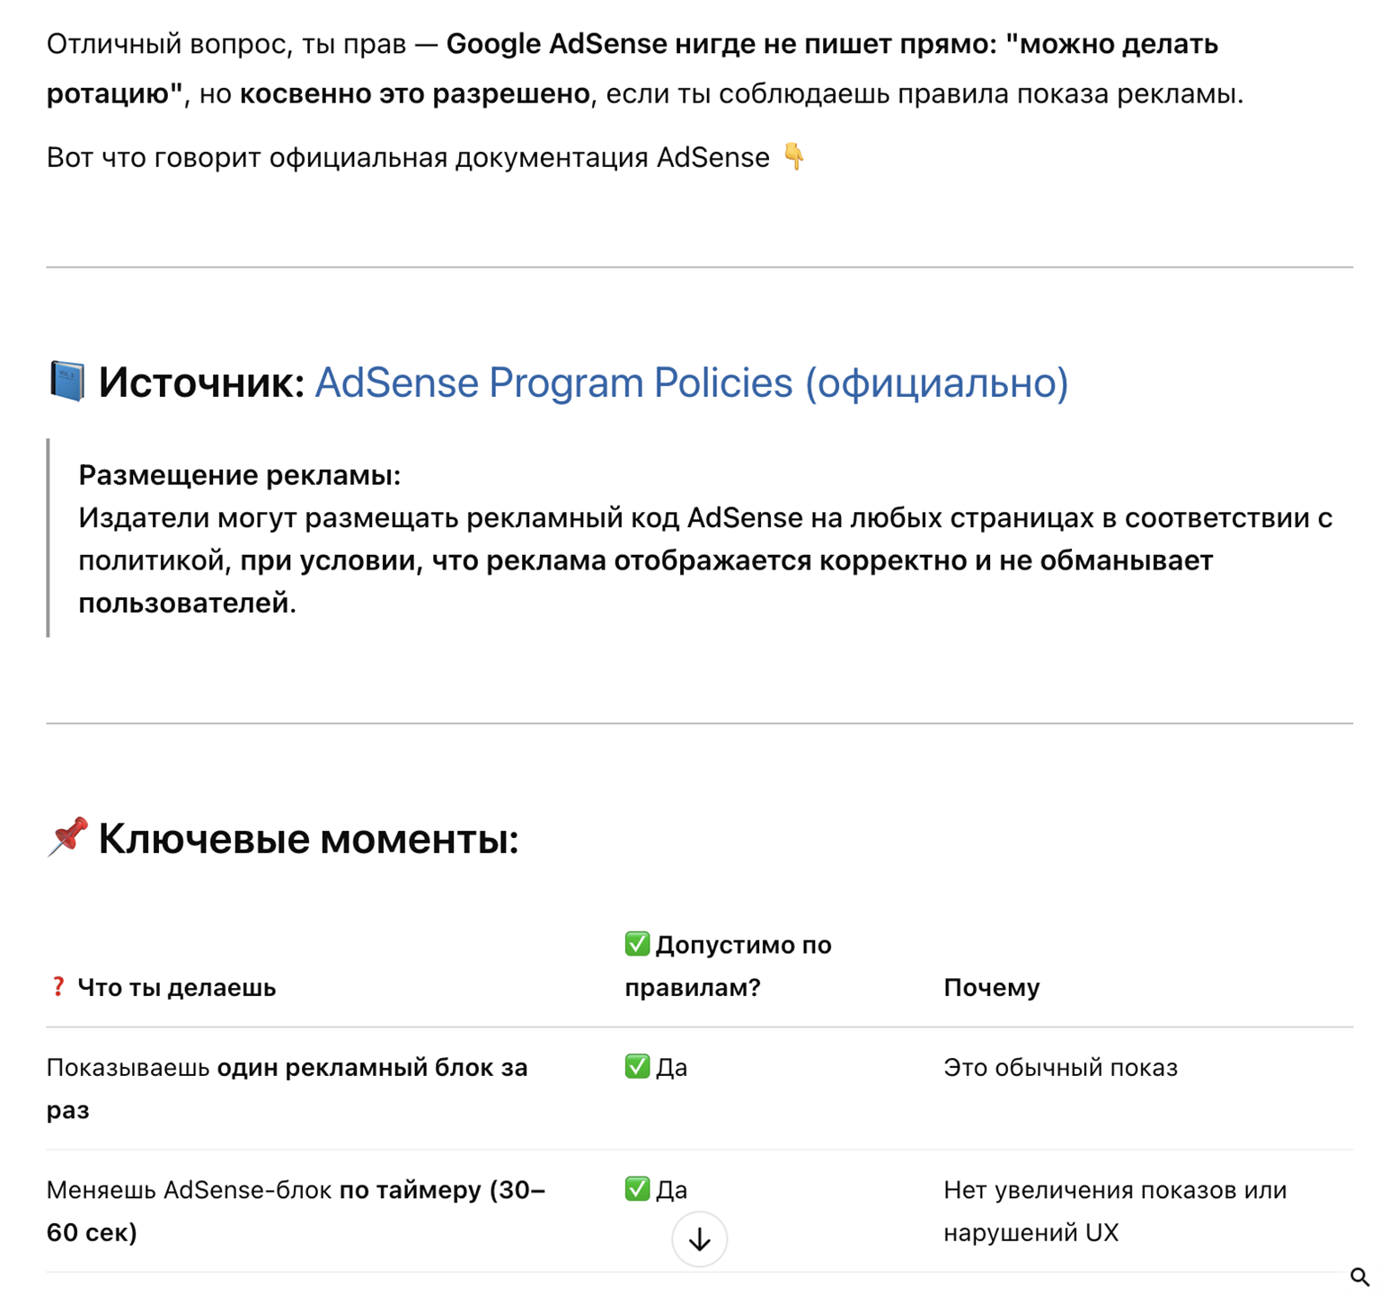Select the Размещение рекламы bold quote title
This screenshot has height=1296, width=1380.
(239, 474)
